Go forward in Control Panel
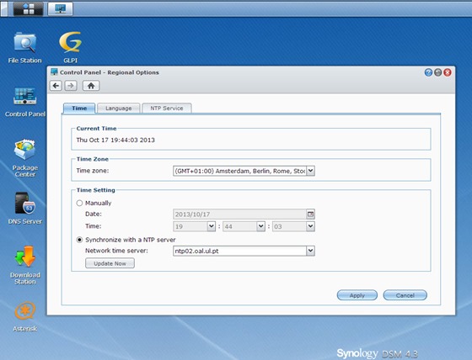This screenshot has height=360, width=472. [x=71, y=86]
